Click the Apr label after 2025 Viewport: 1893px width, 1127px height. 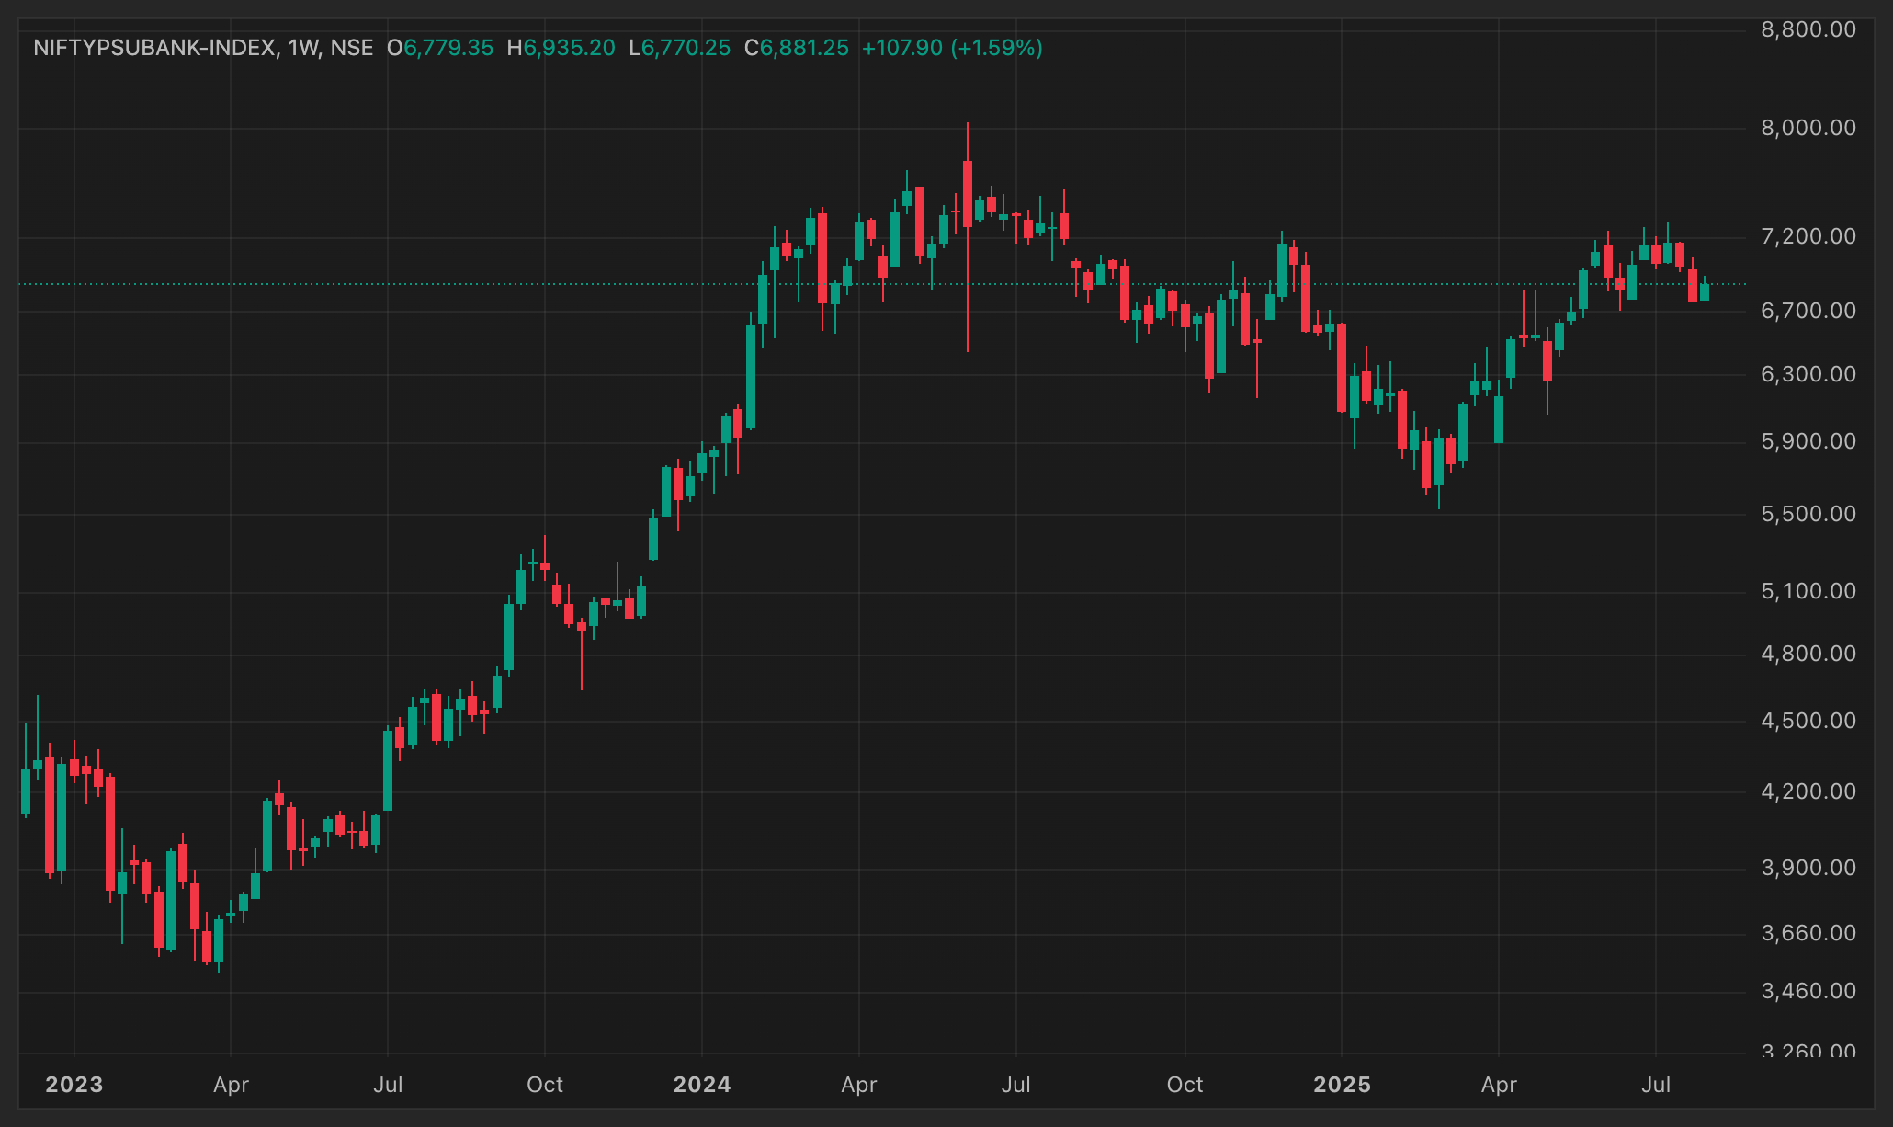click(1499, 1085)
